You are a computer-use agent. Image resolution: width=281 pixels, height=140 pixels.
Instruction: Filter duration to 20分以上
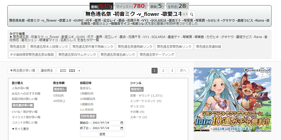59,101
